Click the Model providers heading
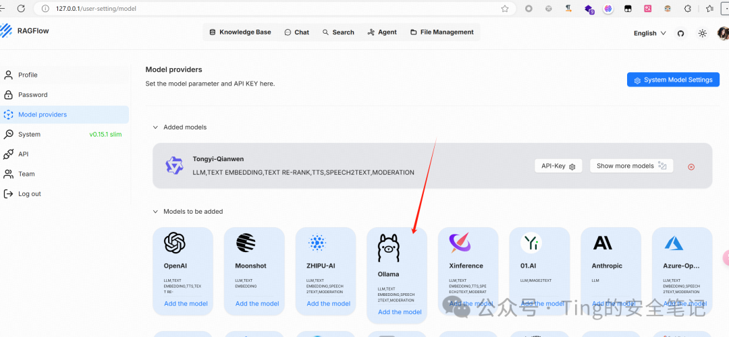The image size is (729, 337). [x=174, y=69]
